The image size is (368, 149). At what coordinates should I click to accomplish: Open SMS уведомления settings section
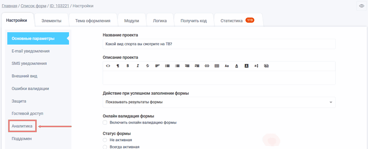click(x=29, y=63)
